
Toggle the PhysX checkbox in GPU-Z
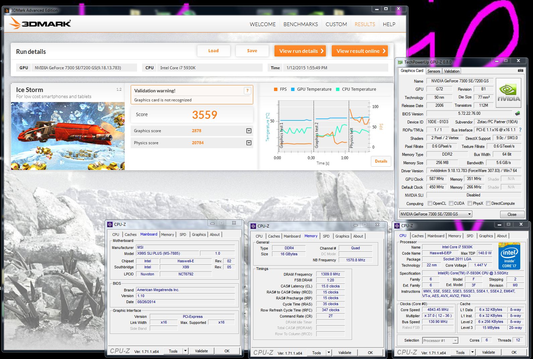point(470,203)
